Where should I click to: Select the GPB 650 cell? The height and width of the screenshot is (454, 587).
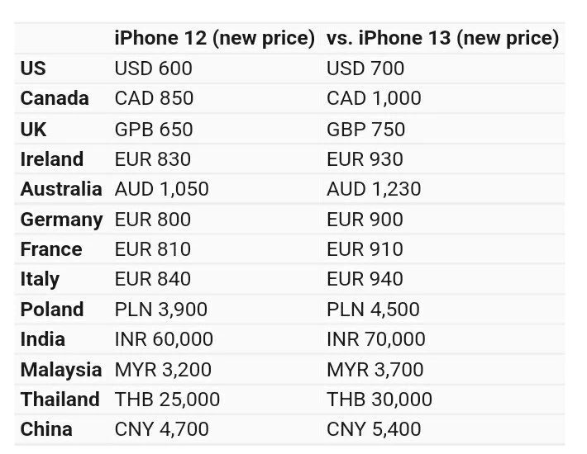(154, 130)
